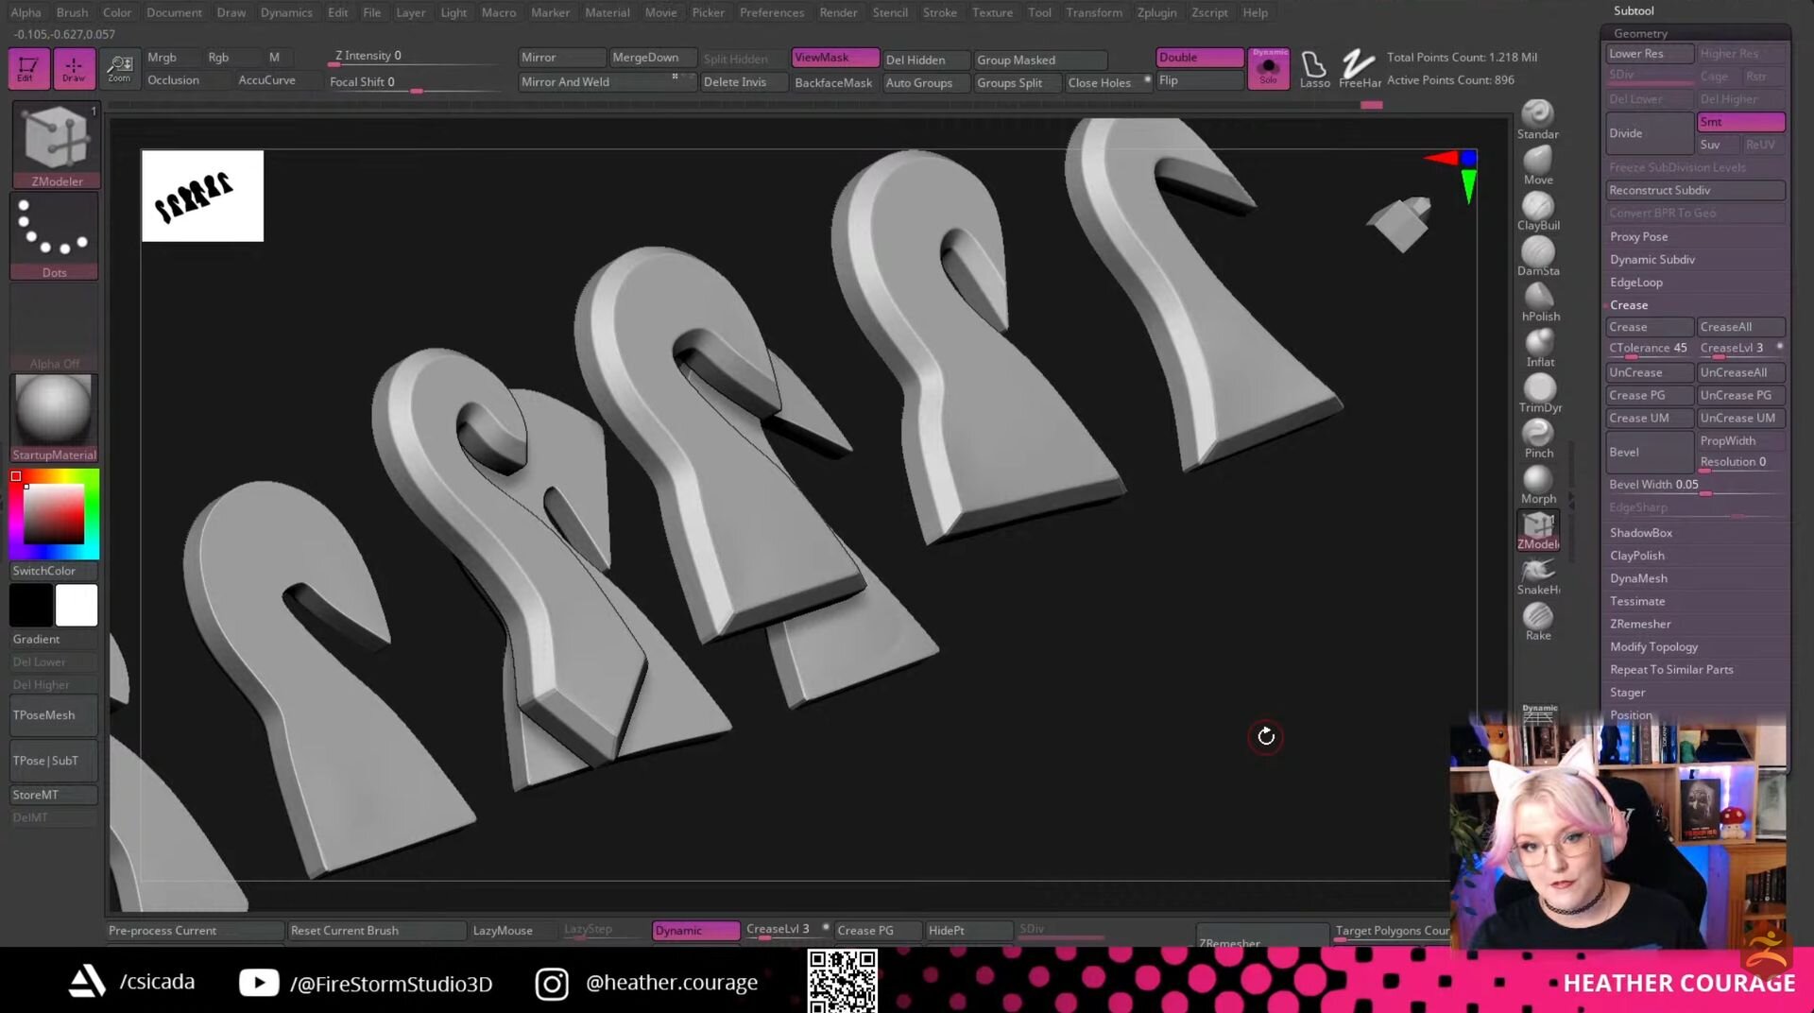This screenshot has width=1814, height=1013.
Task: Choose the Lasso selection icon
Action: 1314,69
